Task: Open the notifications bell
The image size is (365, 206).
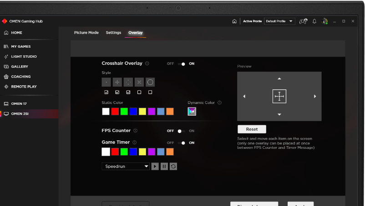Action: [x=314, y=21]
